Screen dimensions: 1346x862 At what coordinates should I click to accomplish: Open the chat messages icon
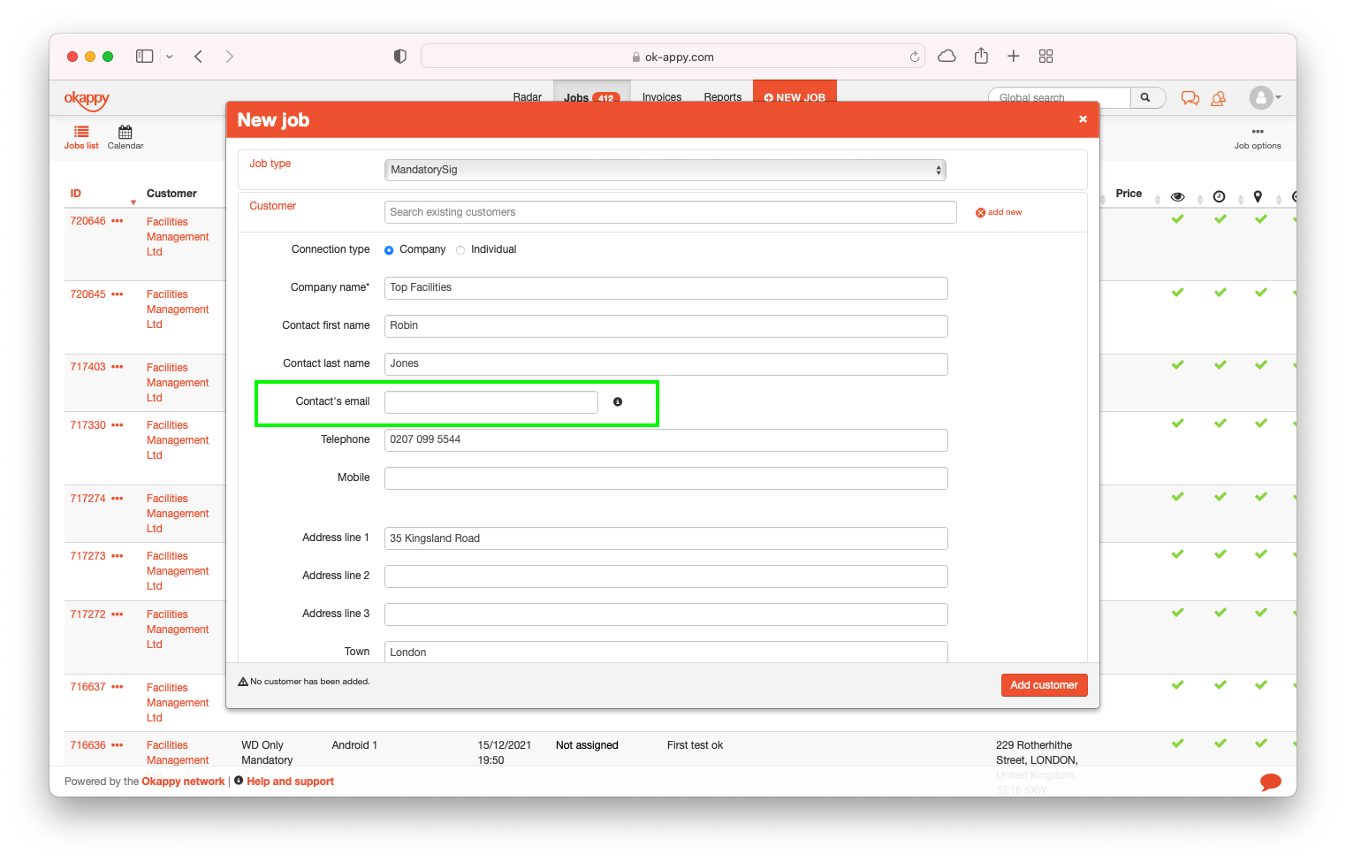tap(1190, 98)
